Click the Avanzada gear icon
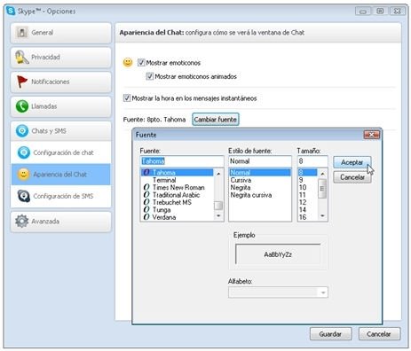 click(21, 221)
